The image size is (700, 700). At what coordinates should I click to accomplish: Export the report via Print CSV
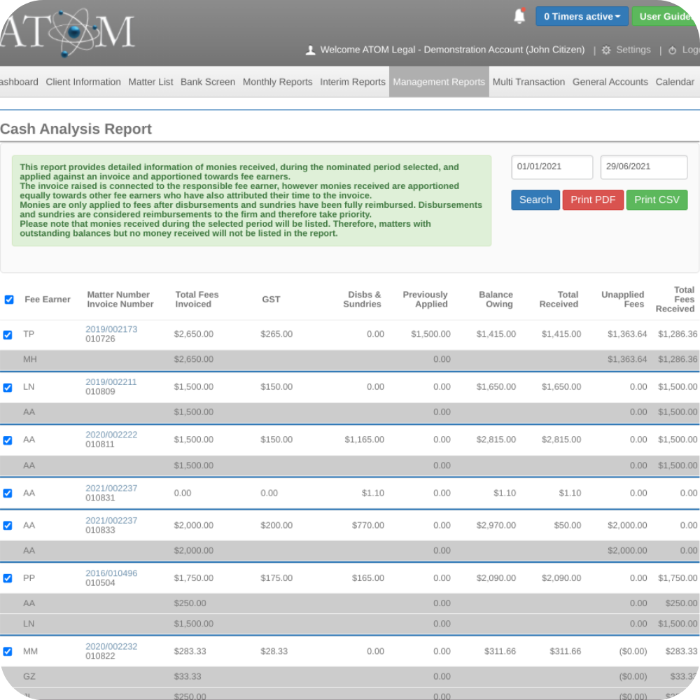657,199
